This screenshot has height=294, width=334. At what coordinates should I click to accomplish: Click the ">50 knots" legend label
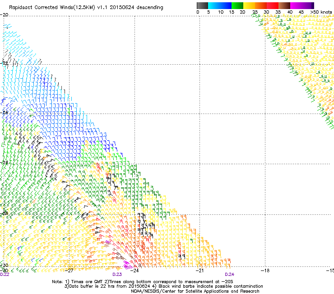(x=321, y=12)
